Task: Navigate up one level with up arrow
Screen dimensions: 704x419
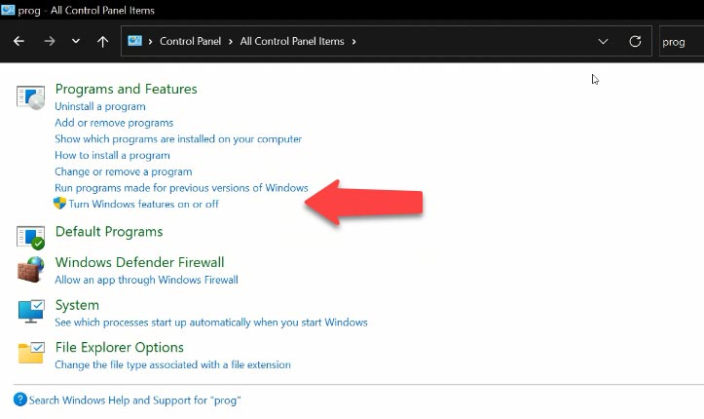Action: (x=103, y=41)
